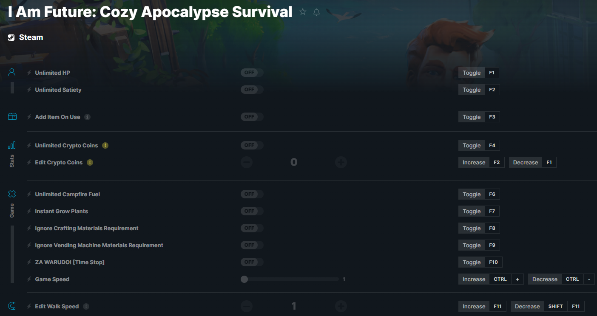
Task: Click Decrease hotkey button for Game Speed
Action: [561, 279]
